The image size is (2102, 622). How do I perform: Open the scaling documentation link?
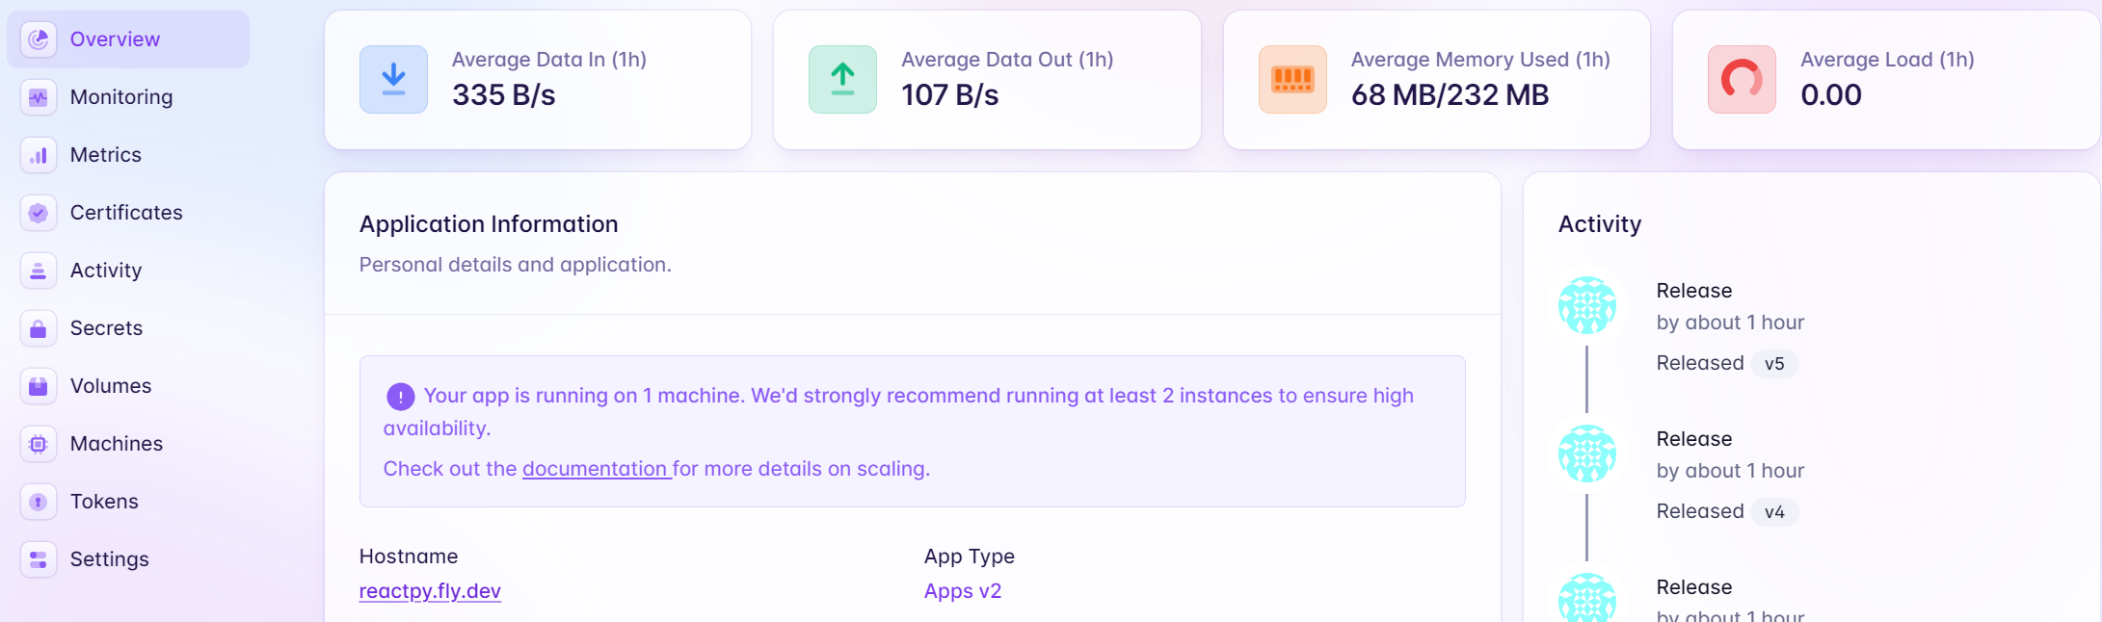click(595, 469)
